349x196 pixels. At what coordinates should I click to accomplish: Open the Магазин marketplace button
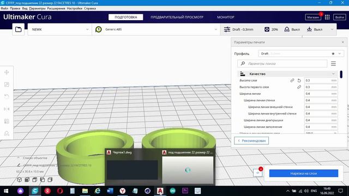click(313, 17)
